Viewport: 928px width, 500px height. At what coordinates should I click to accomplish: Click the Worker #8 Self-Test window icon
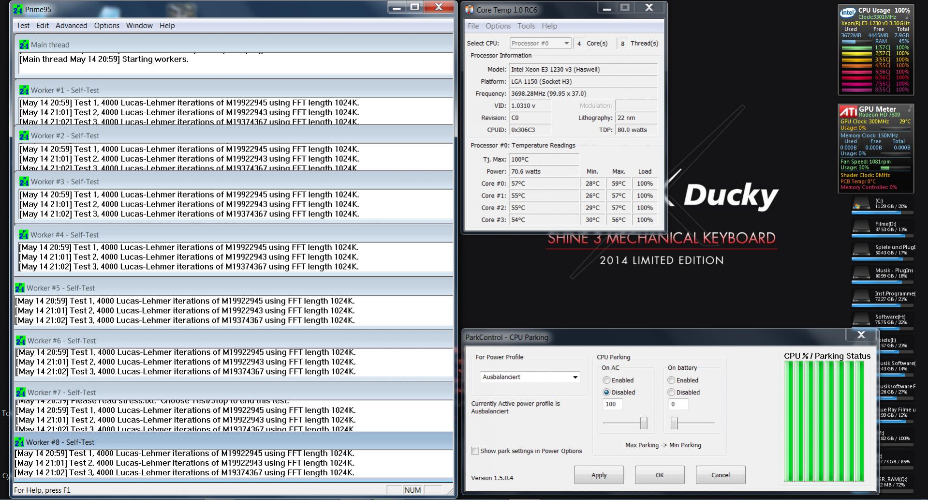click(x=19, y=442)
